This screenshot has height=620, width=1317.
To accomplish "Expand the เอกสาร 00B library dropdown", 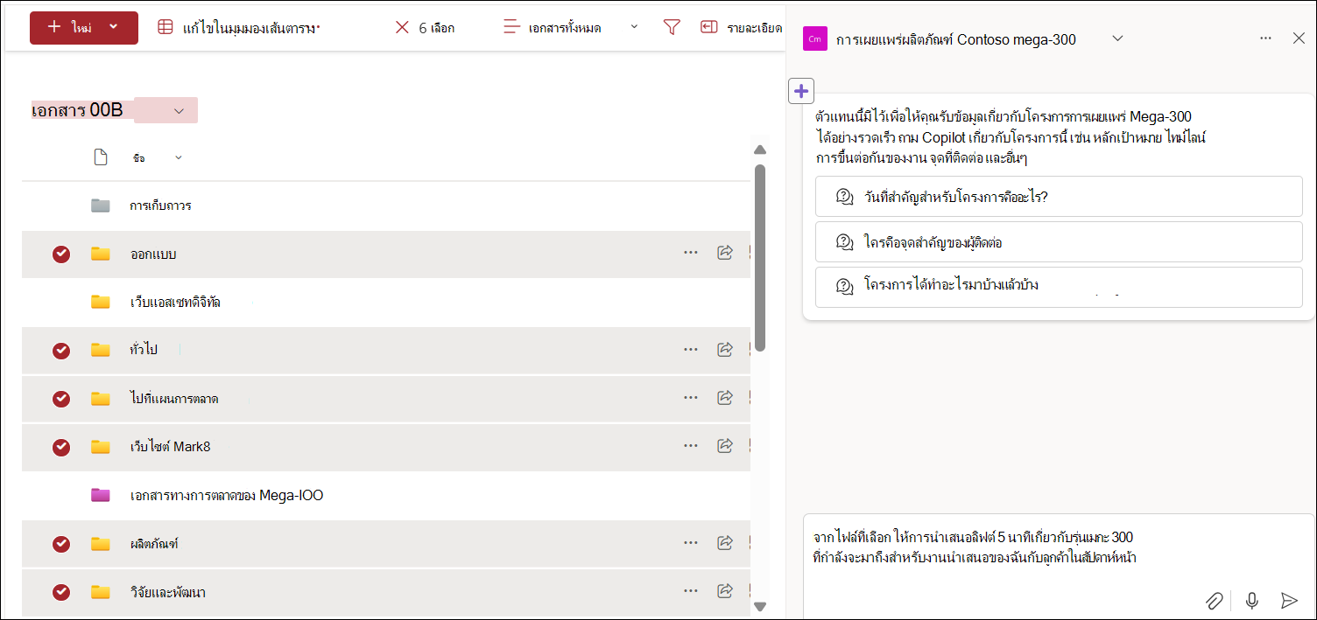I will tap(179, 111).
